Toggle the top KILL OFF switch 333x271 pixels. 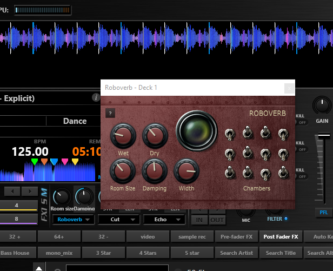(x=302, y=122)
